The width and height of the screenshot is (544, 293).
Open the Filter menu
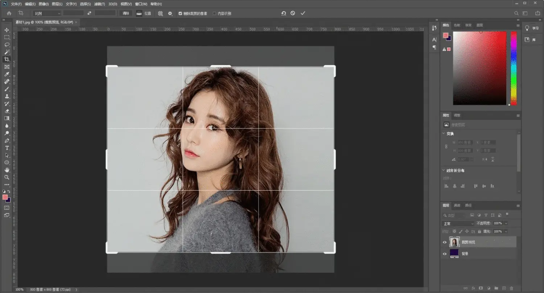[99, 4]
